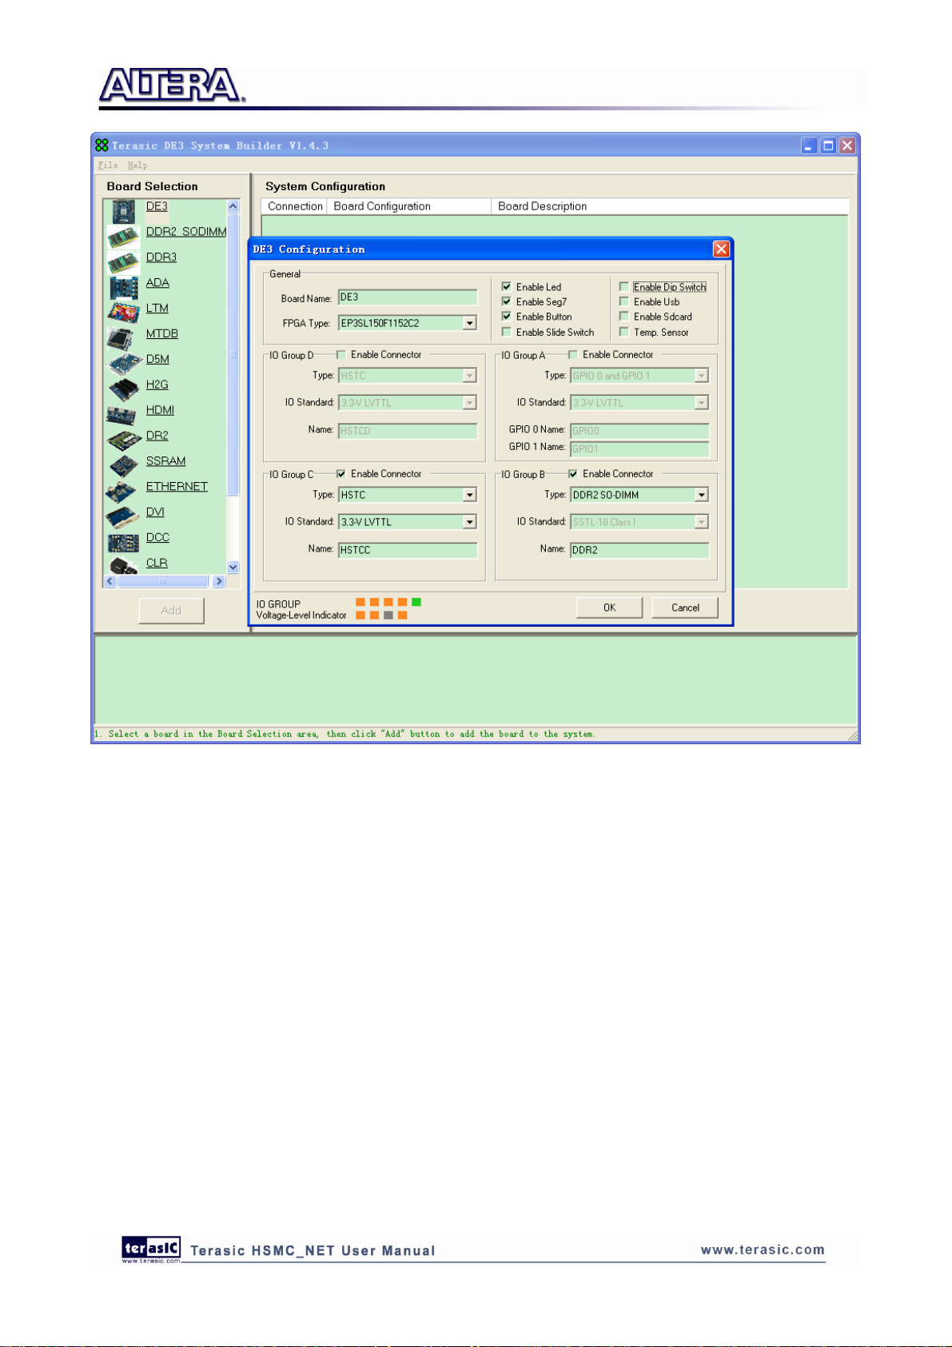
Task: Select the DCC board icon
Action: click(x=123, y=543)
